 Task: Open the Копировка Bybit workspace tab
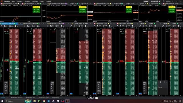[x=44, y=98]
